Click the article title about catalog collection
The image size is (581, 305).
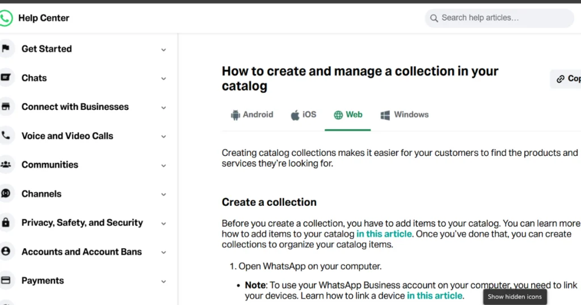click(x=360, y=78)
